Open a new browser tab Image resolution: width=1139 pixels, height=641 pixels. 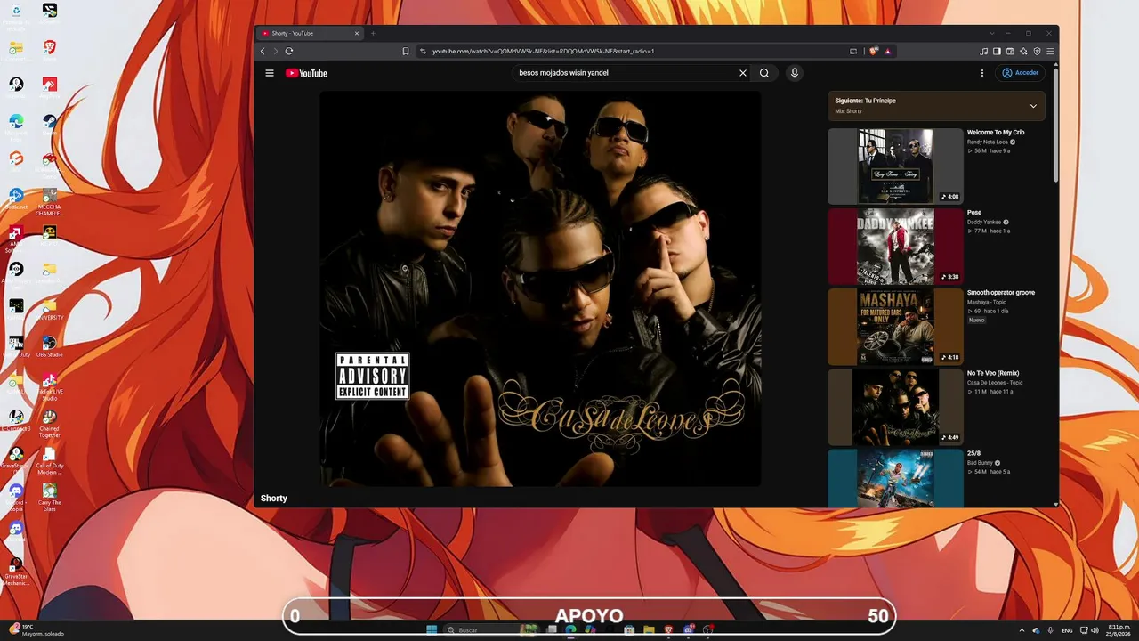coord(373,34)
